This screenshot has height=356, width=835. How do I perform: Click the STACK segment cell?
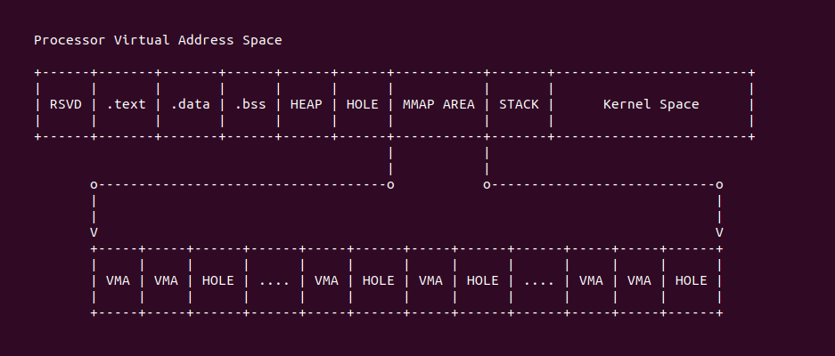point(519,104)
